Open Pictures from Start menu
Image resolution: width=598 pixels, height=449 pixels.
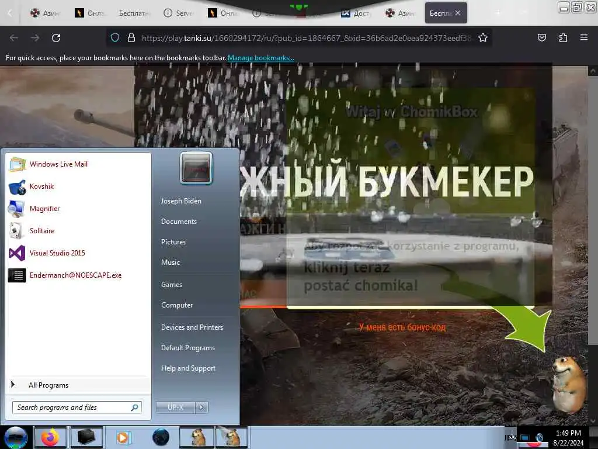click(x=173, y=241)
